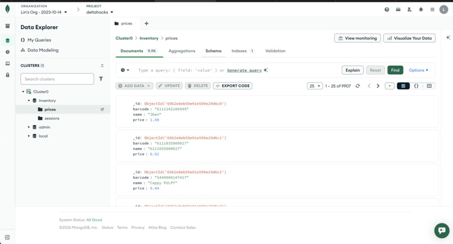Open the archive box sidebar icon
Viewport: 453px width, 244px height.
tap(7, 26)
